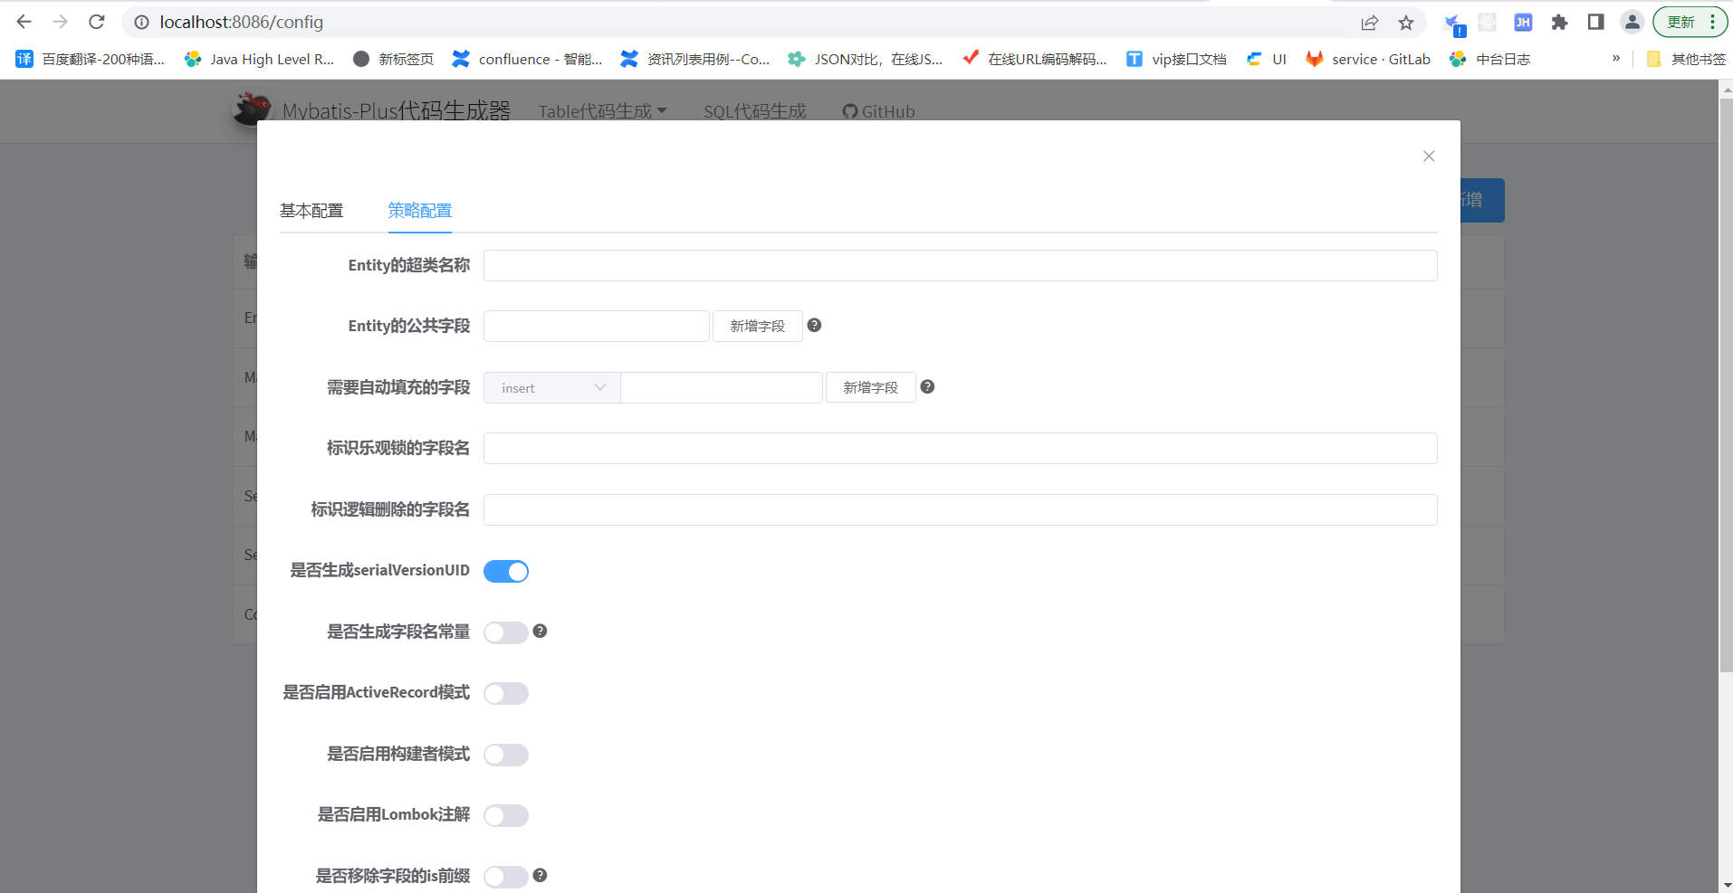The image size is (1733, 893).
Task: Select the 策略配置 tab
Action: click(420, 211)
